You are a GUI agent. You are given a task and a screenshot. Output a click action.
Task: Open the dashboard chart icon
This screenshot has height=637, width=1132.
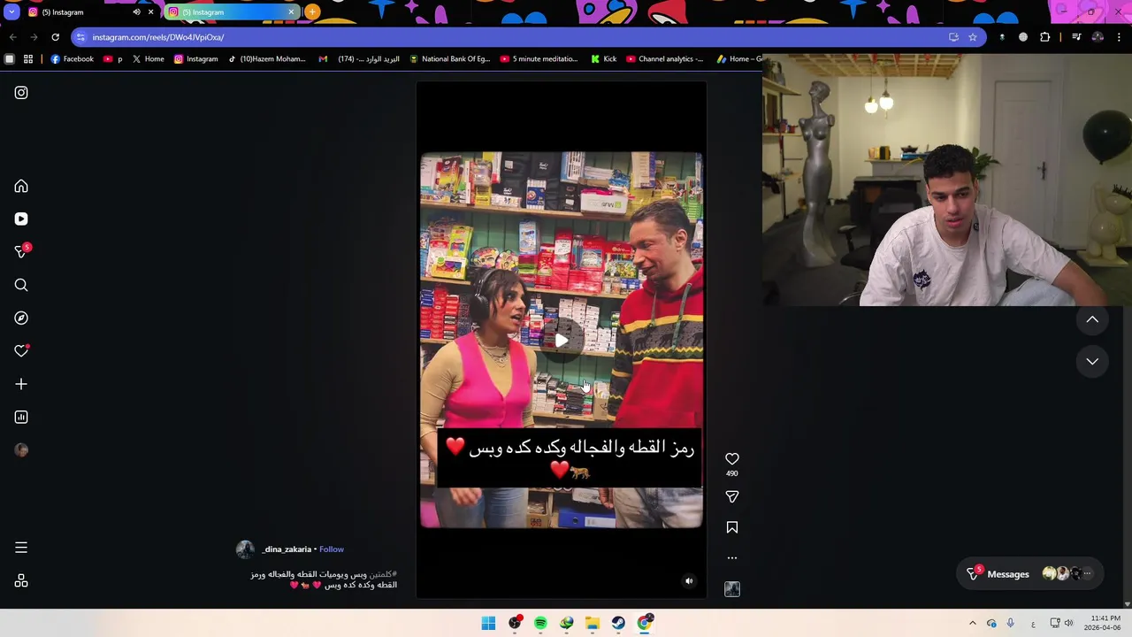tap(21, 418)
